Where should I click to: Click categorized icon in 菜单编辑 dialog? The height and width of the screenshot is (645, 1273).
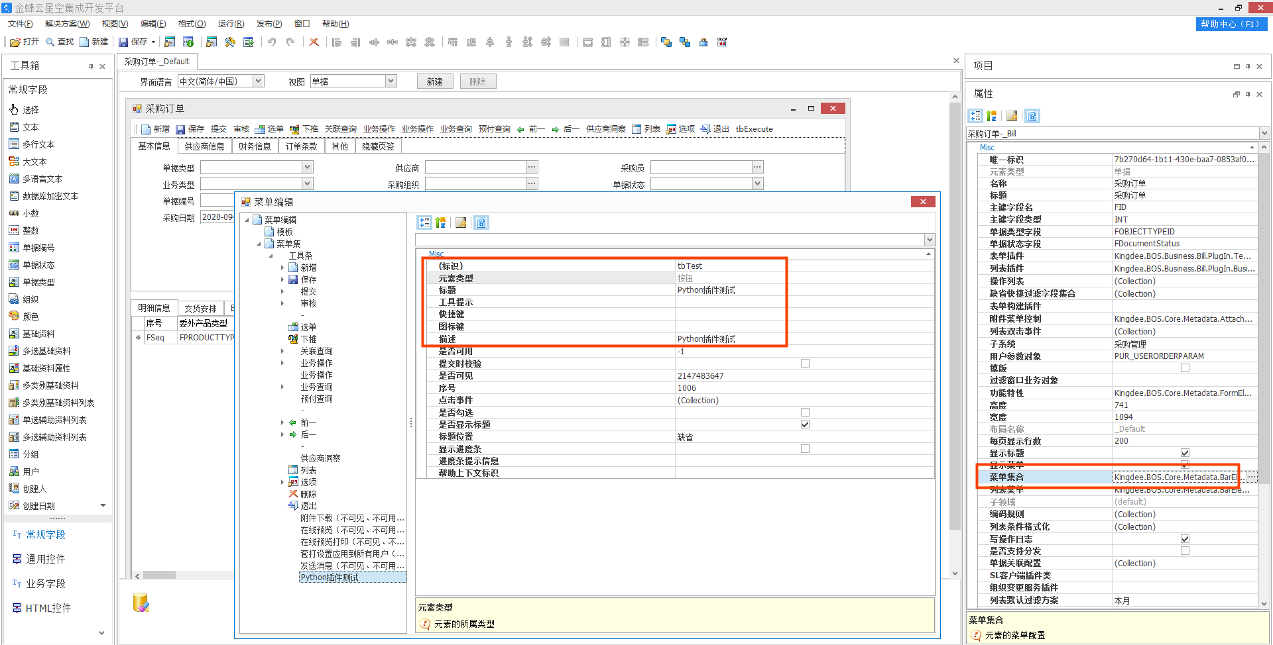[x=424, y=223]
